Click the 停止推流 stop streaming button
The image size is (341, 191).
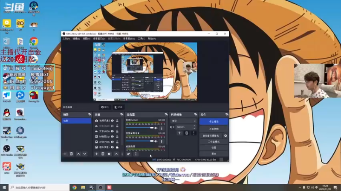click(214, 122)
